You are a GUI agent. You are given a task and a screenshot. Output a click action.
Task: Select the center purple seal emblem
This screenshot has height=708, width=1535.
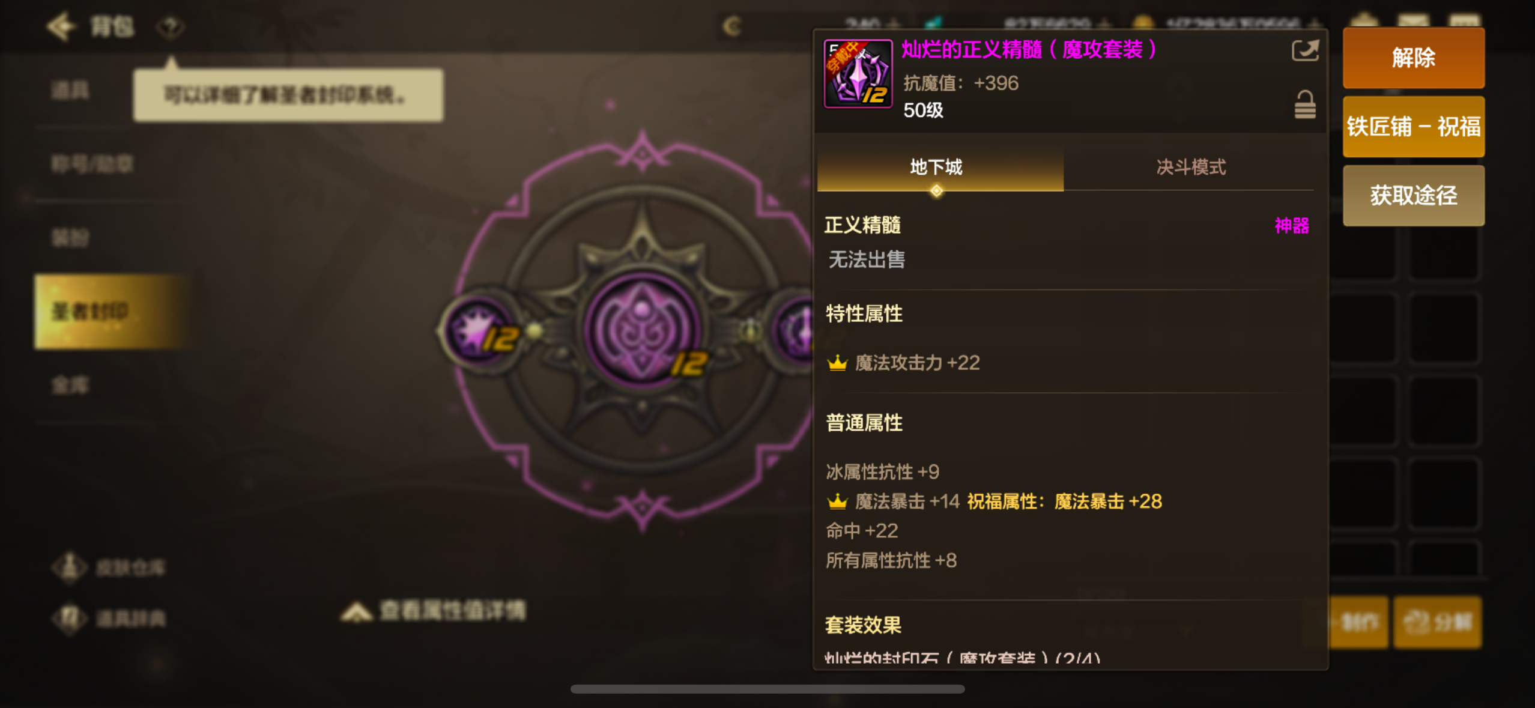643,329
